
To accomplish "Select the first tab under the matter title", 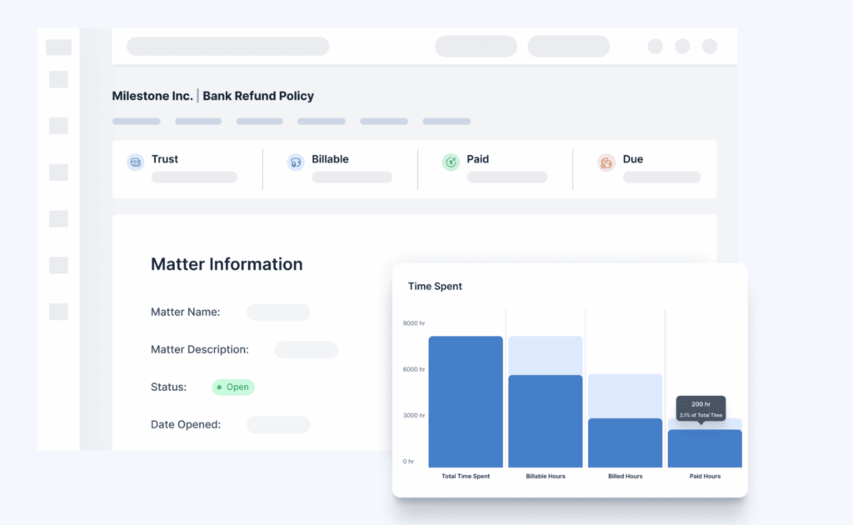I will [x=137, y=122].
